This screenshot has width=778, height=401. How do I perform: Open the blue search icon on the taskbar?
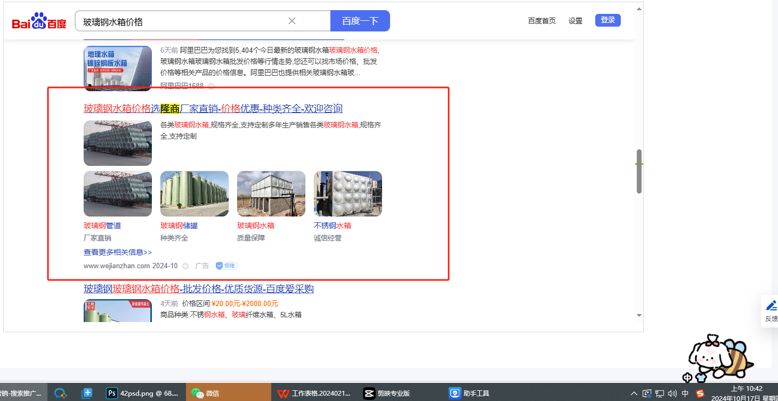coord(61,394)
